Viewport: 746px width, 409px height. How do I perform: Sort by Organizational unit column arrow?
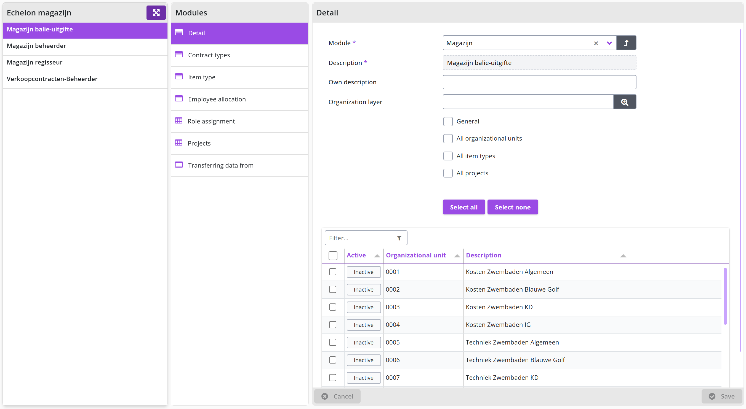click(457, 256)
